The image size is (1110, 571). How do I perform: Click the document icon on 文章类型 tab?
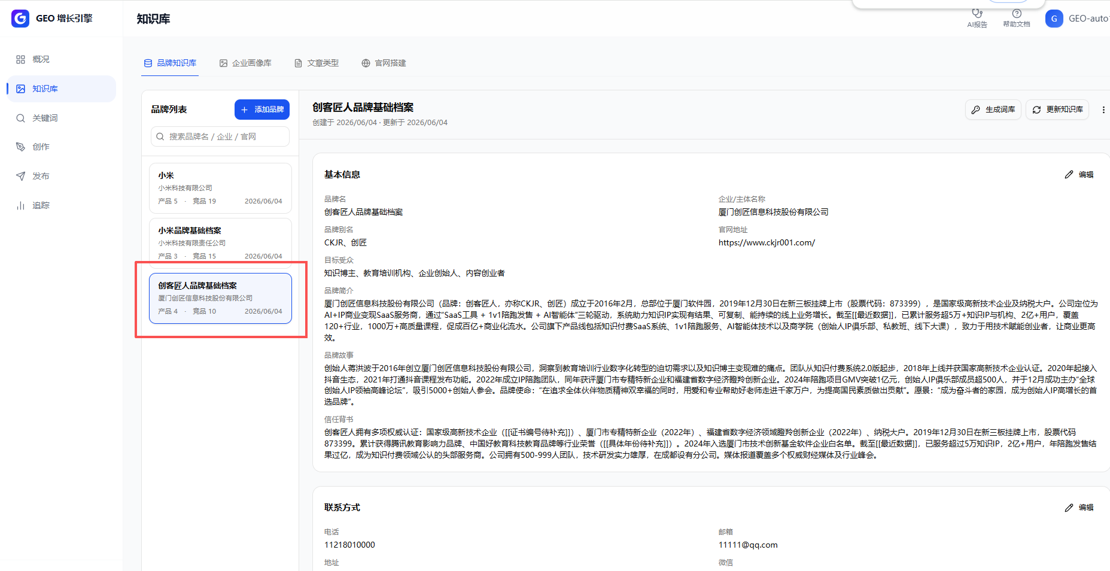(x=298, y=63)
